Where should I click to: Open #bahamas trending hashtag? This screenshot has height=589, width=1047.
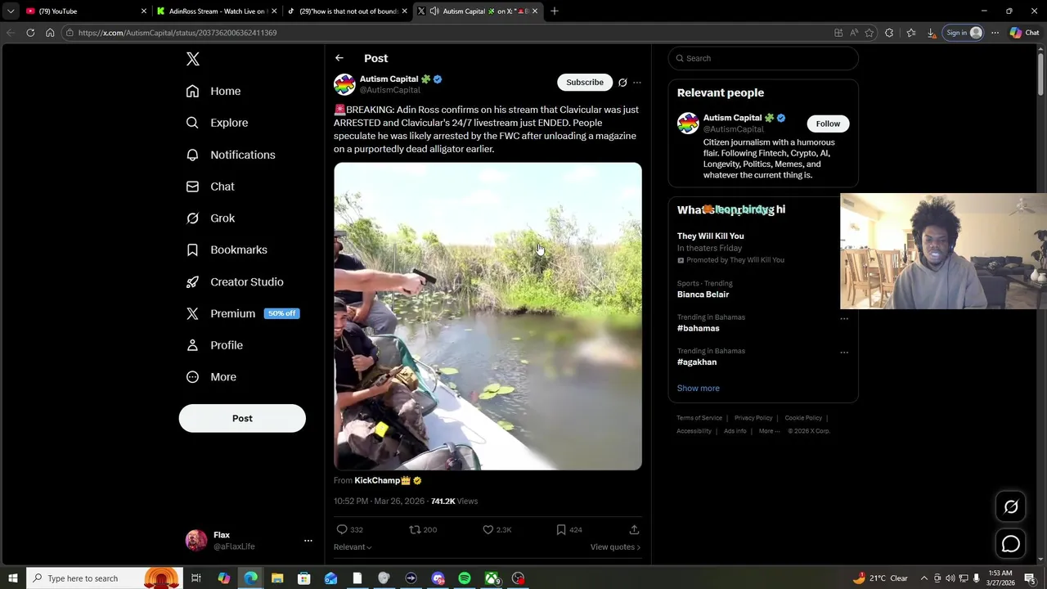pos(698,328)
